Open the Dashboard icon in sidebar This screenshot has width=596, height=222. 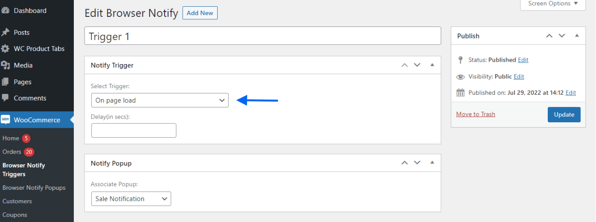click(5, 11)
